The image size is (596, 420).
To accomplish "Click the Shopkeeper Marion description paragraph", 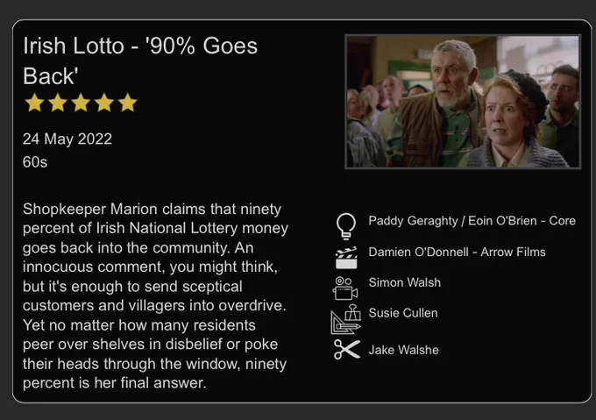I will [155, 295].
